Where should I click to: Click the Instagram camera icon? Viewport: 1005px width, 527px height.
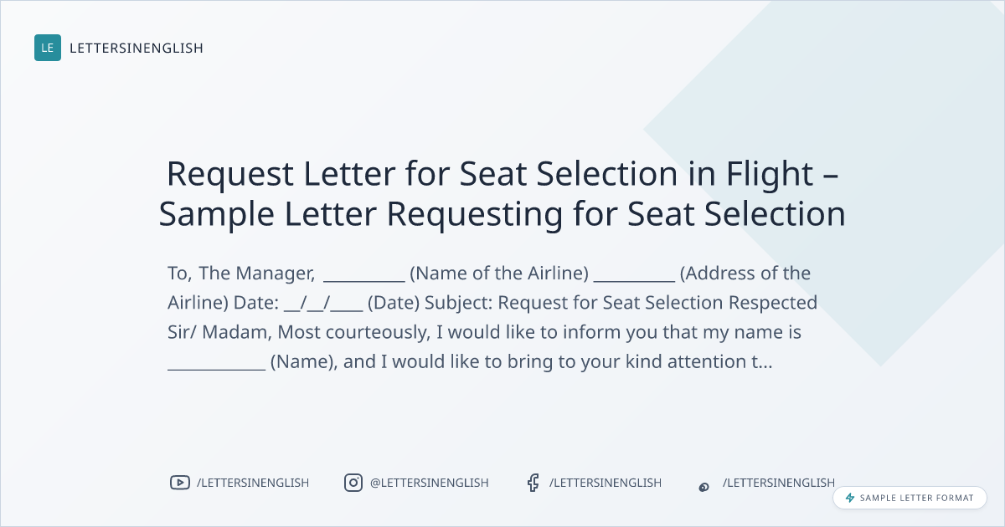point(353,483)
